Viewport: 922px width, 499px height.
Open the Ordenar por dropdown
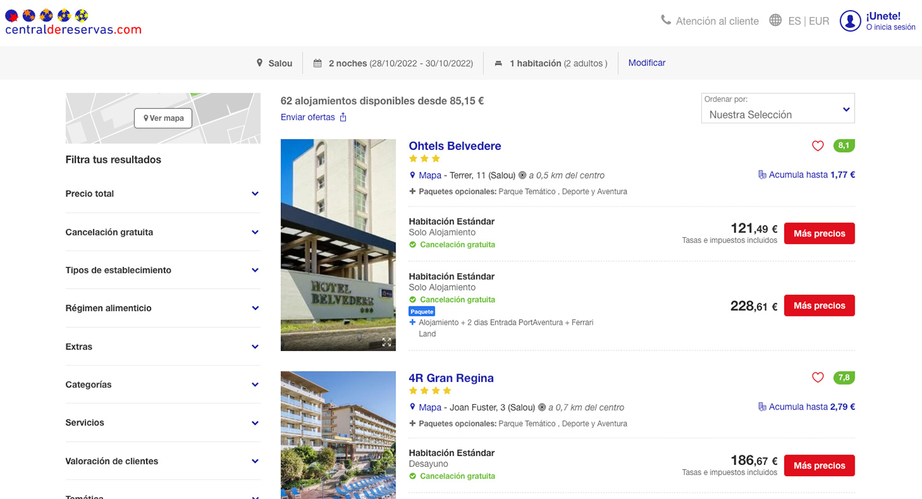(x=778, y=108)
